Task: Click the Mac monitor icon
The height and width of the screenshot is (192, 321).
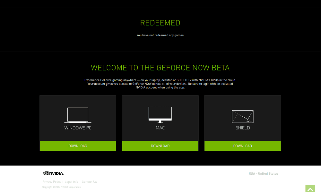Action: pyautogui.click(x=160, y=115)
